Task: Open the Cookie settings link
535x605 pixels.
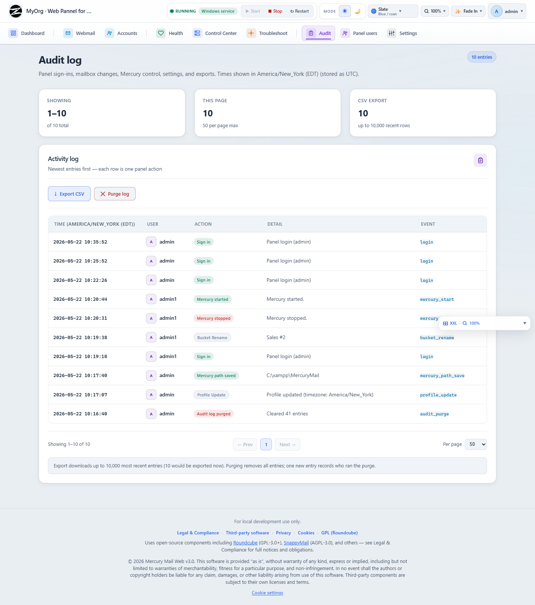Action: (267, 593)
